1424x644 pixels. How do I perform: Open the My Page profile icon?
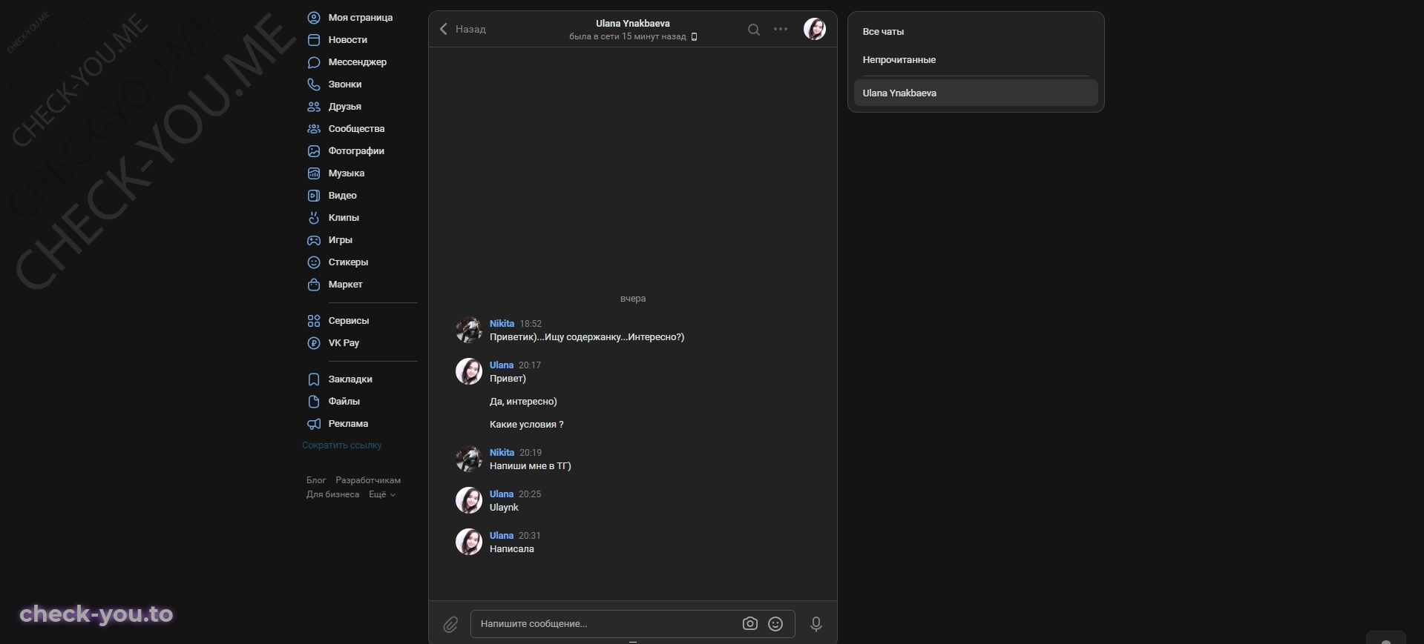(x=314, y=18)
